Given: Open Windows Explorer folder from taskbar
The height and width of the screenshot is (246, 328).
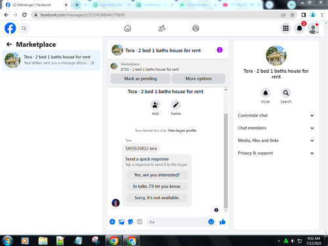Looking at the screenshot, I should pos(43,241).
